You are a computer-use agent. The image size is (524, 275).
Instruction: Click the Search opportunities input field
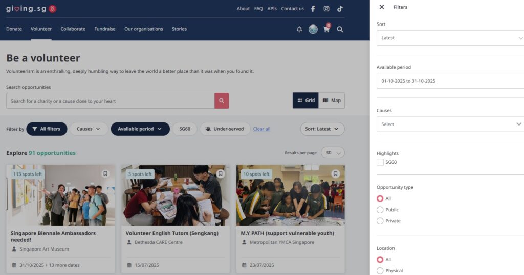click(111, 101)
